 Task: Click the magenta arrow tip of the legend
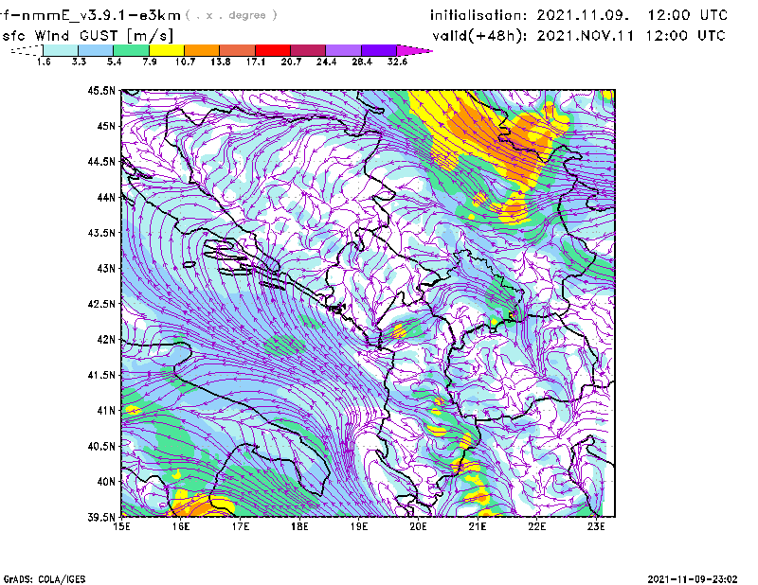414,50
